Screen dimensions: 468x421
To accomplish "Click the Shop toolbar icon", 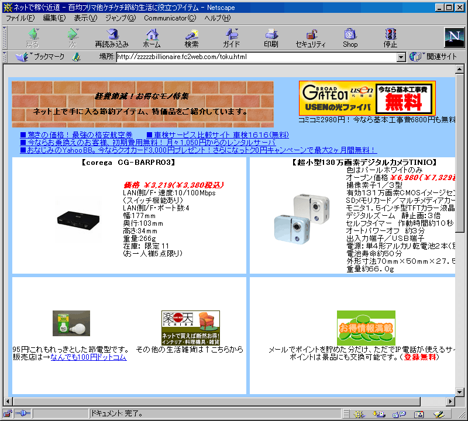I will tap(350, 38).
